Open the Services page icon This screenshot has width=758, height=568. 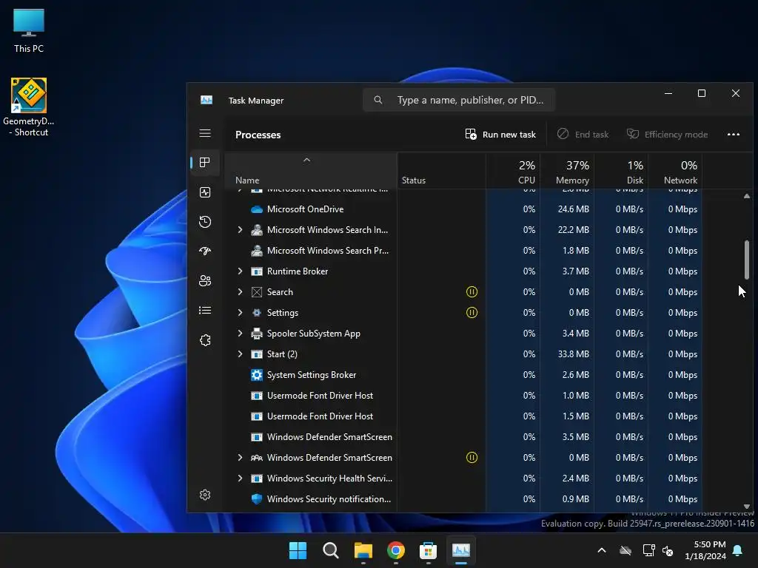point(205,340)
